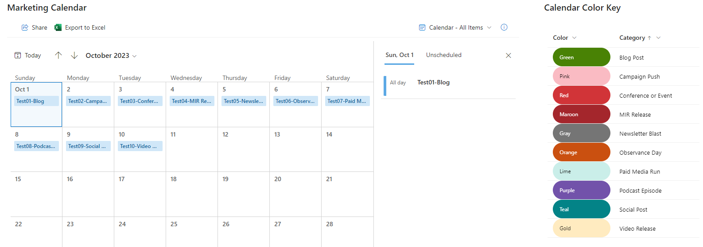Click the Today calendar icon

(18, 55)
